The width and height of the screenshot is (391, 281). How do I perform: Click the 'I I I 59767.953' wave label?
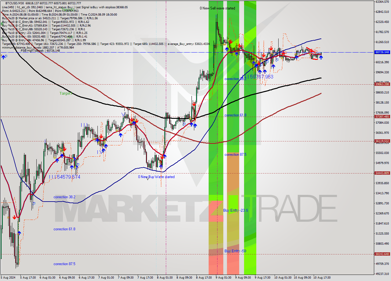(258, 77)
